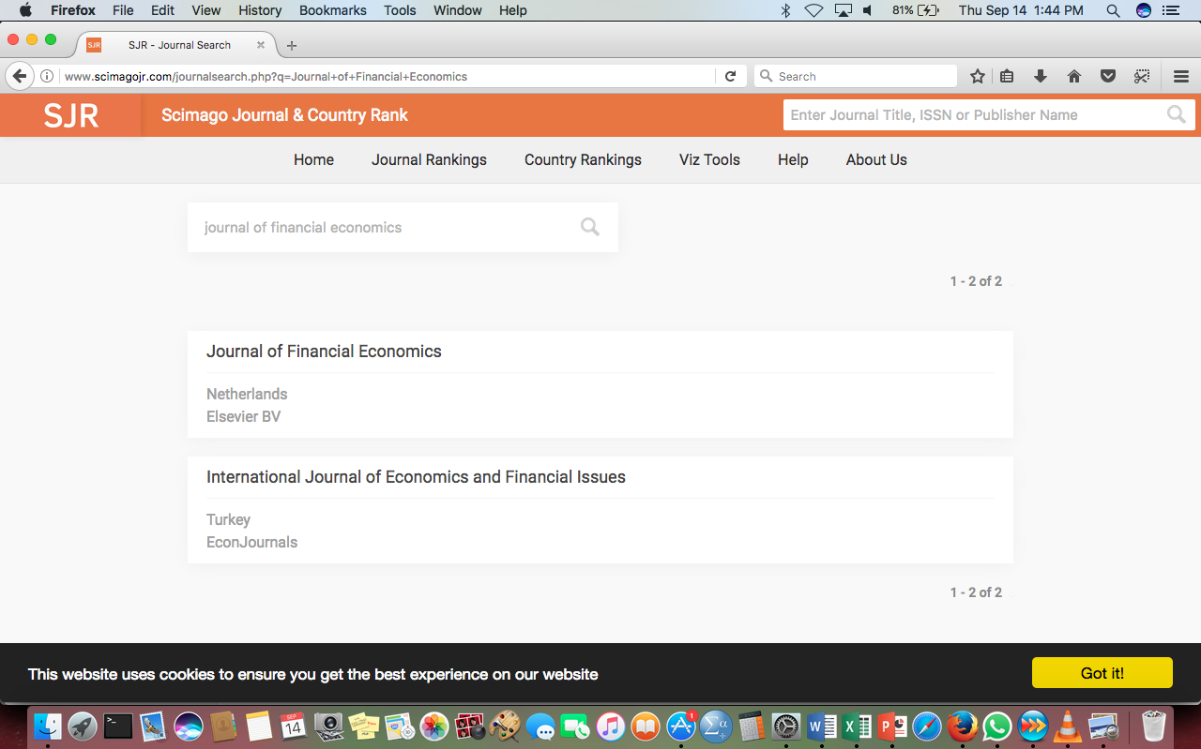The image size is (1201, 749).
Task: Open About Us navigation item
Action: pyautogui.click(x=876, y=159)
